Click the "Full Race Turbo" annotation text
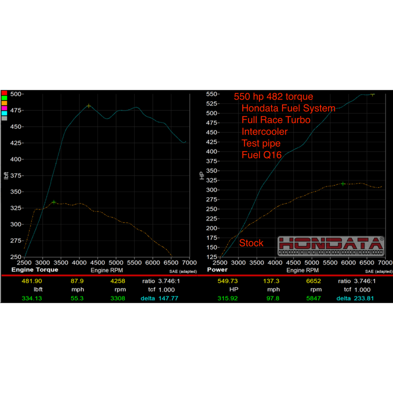The width and height of the screenshot is (393, 393). pyautogui.click(x=276, y=120)
